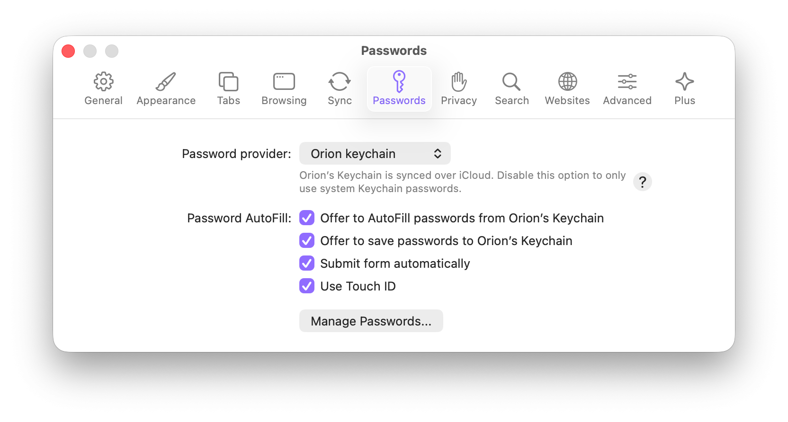Screen dimensions: 788x422
Task: Uncheck Offer to save passwords option
Action: 307,241
